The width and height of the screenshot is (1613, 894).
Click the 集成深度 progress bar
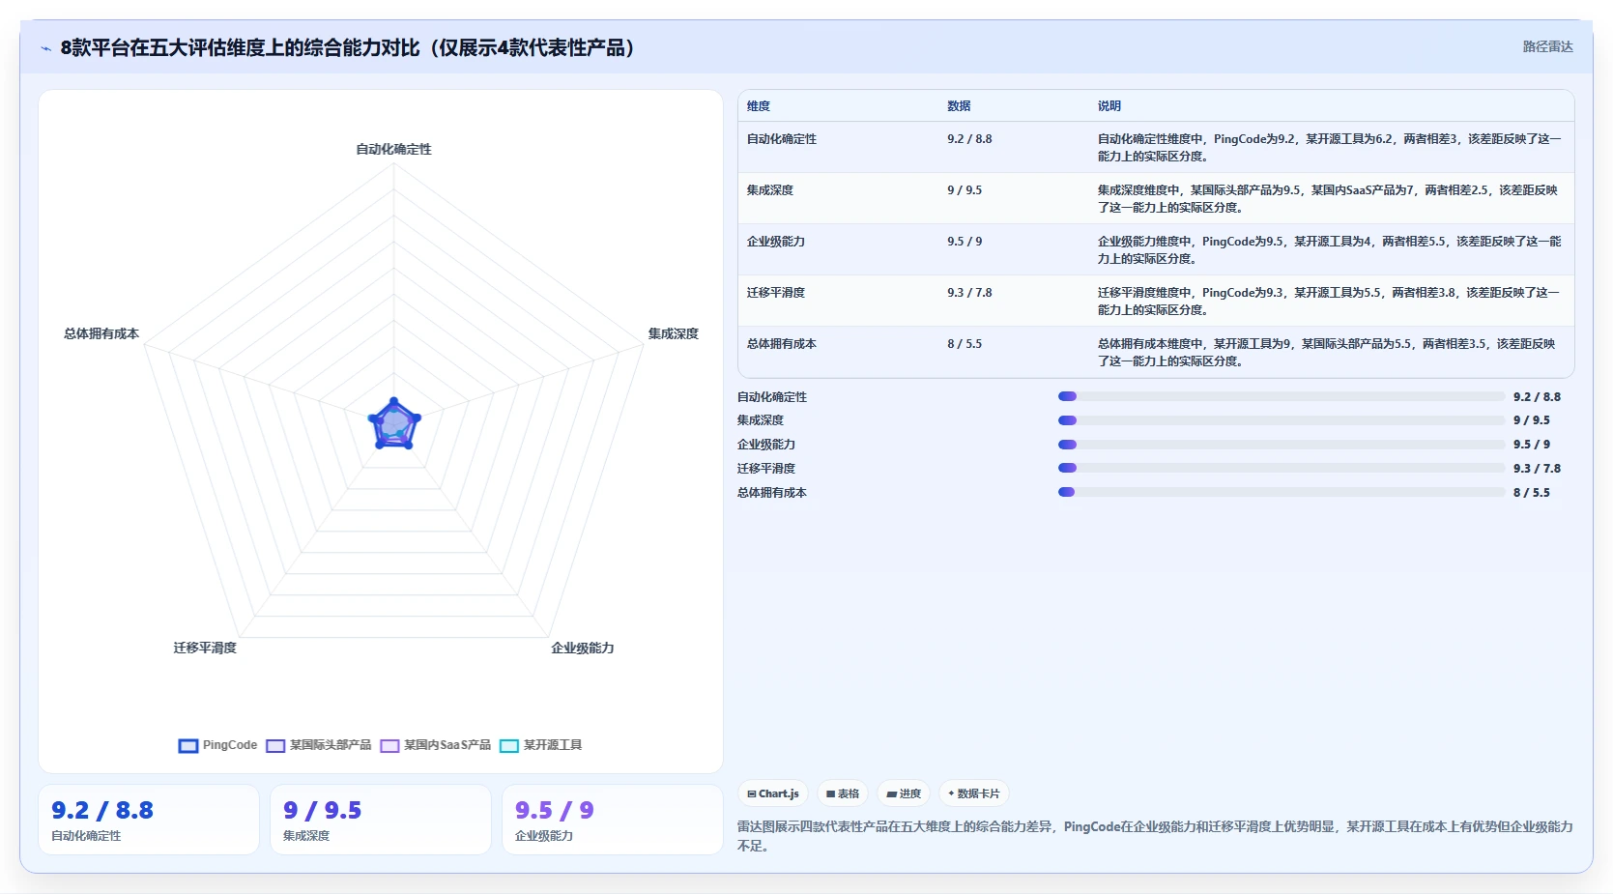pos(1282,420)
